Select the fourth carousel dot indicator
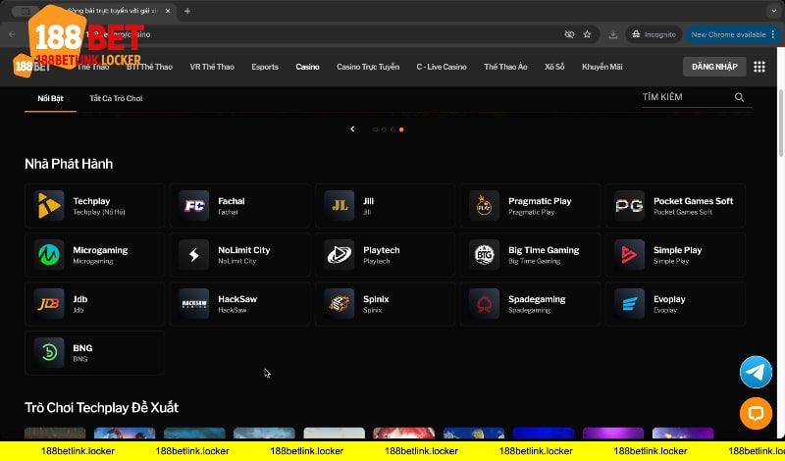This screenshot has height=461, width=785. click(x=401, y=129)
